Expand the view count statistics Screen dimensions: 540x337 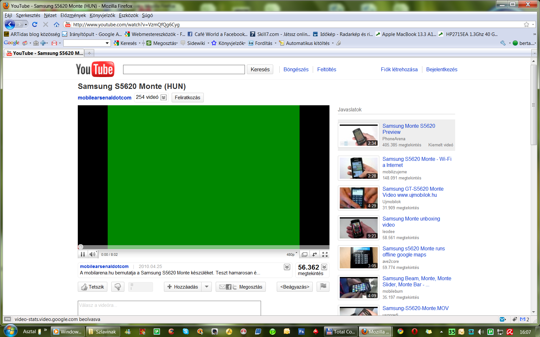324,267
